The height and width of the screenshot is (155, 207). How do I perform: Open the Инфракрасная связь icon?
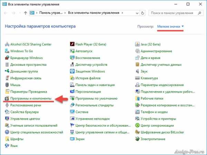point(7,78)
